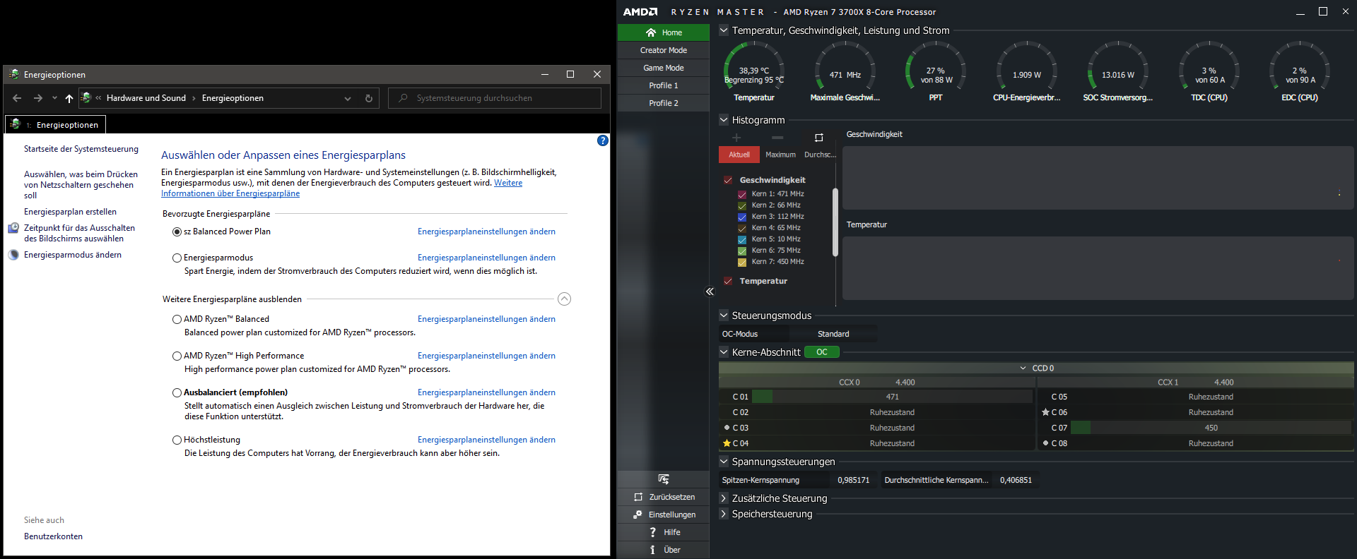Click Kern 7 yellow color swatch

click(742, 262)
